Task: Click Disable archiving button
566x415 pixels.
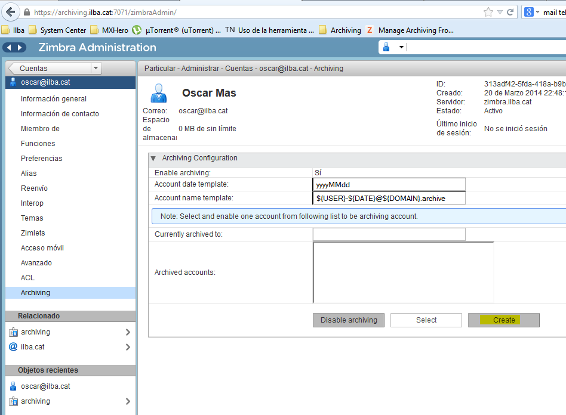Action: [x=349, y=320]
